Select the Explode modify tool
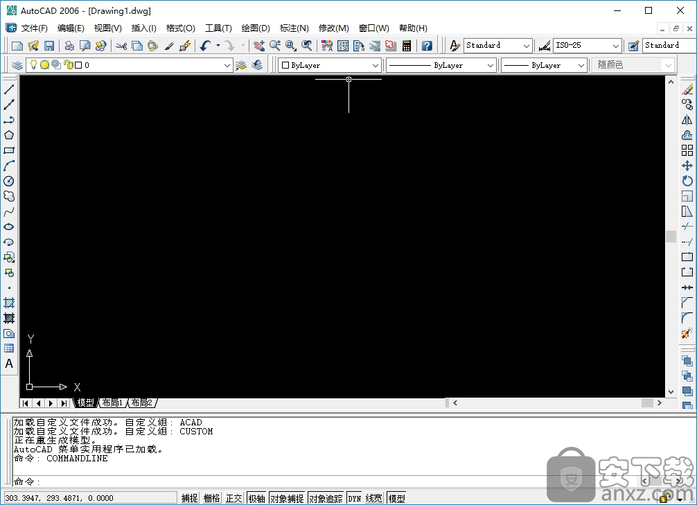Screen dimensions: 697x505 (687, 333)
